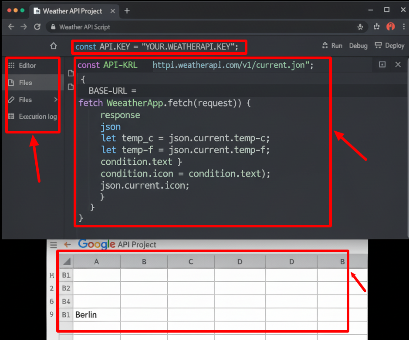Open the browser three-dot menu
Screen dimensions: 409x340
click(404, 26)
